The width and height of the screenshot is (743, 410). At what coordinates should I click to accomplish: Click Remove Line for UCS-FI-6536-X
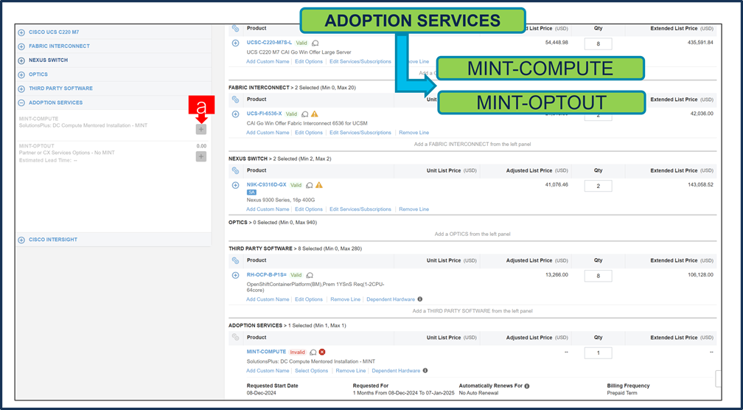(x=414, y=133)
